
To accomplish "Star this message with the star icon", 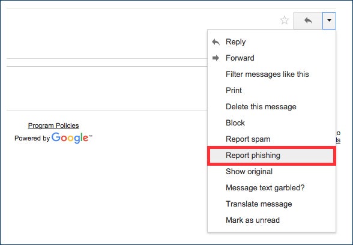I will click(x=285, y=20).
